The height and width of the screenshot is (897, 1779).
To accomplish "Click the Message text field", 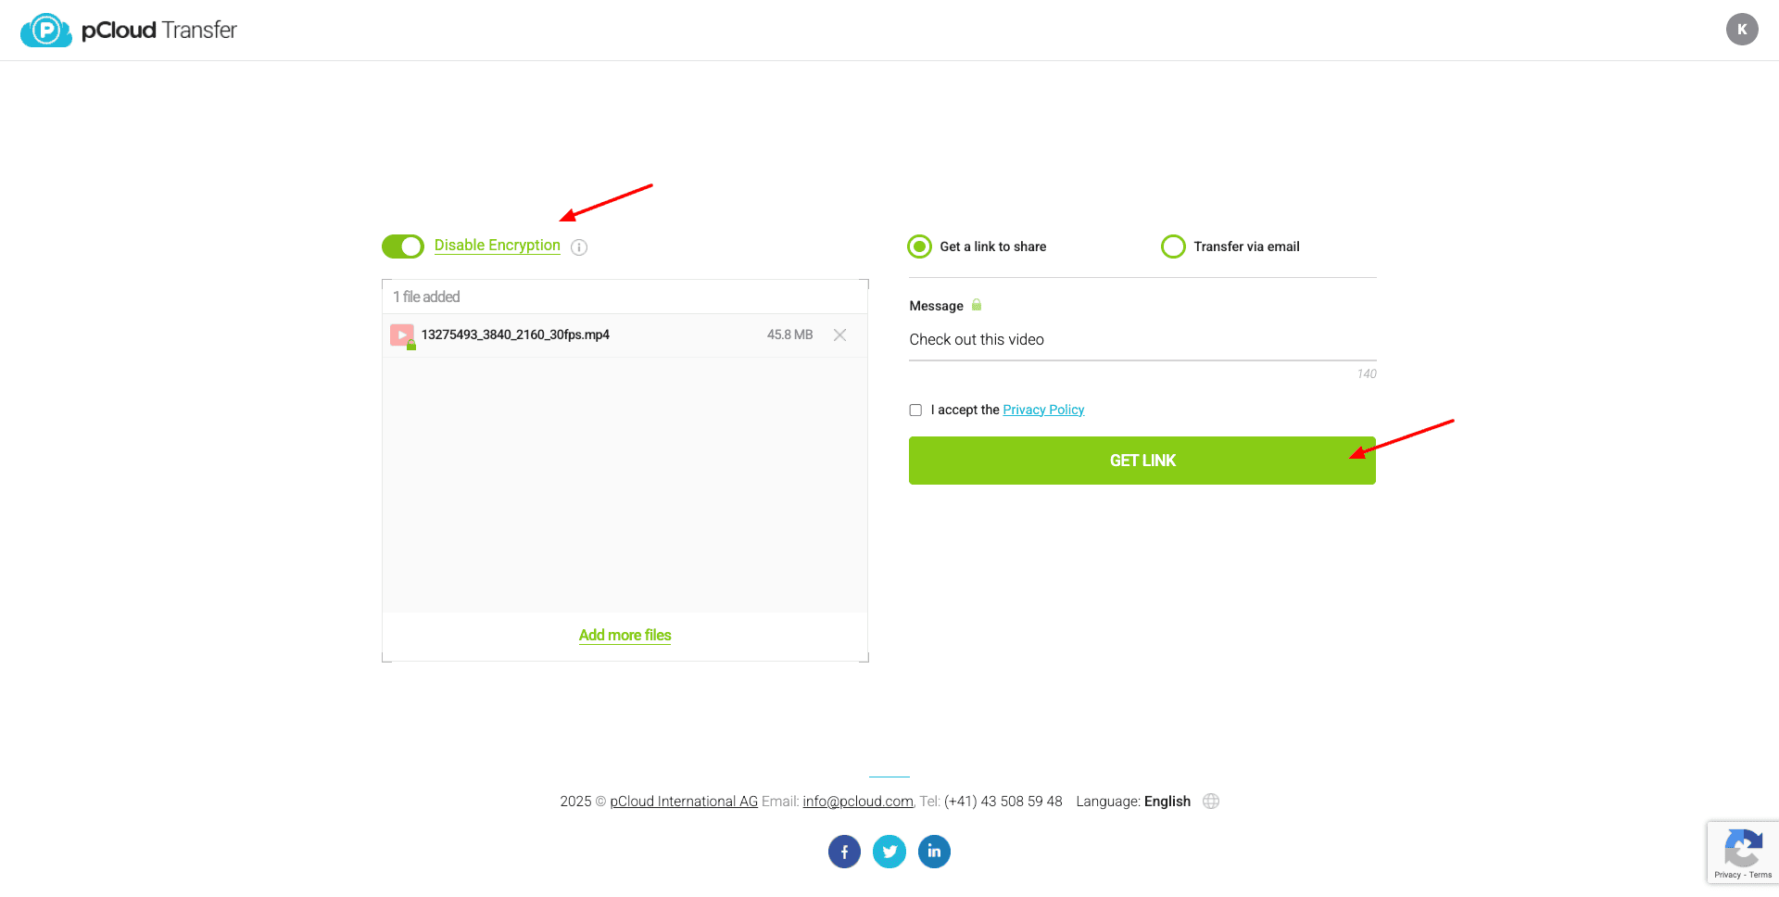I will coord(1142,340).
